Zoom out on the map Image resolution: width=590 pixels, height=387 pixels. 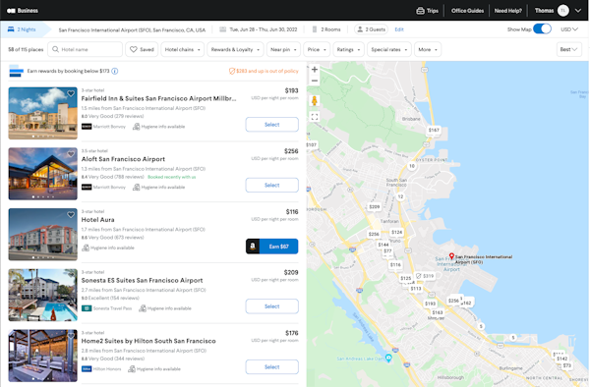315,81
